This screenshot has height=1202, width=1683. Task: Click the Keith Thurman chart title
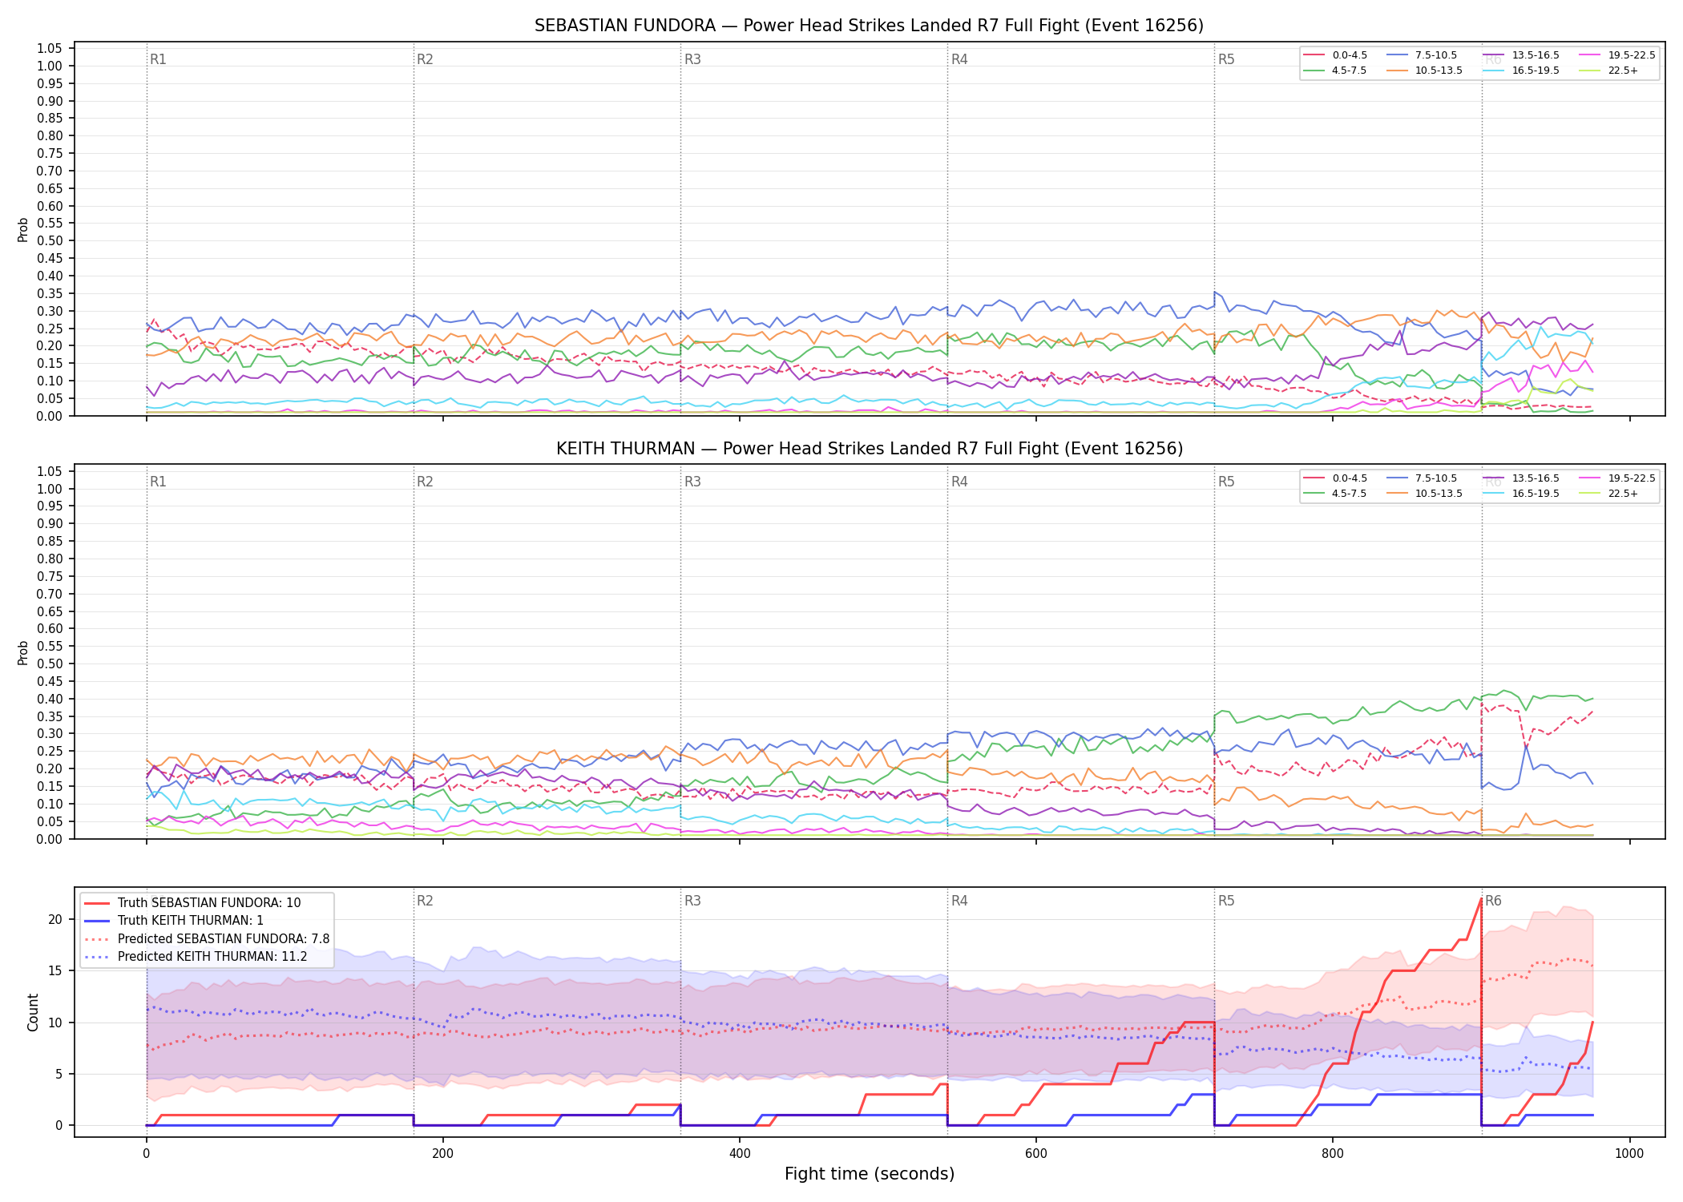869,449
